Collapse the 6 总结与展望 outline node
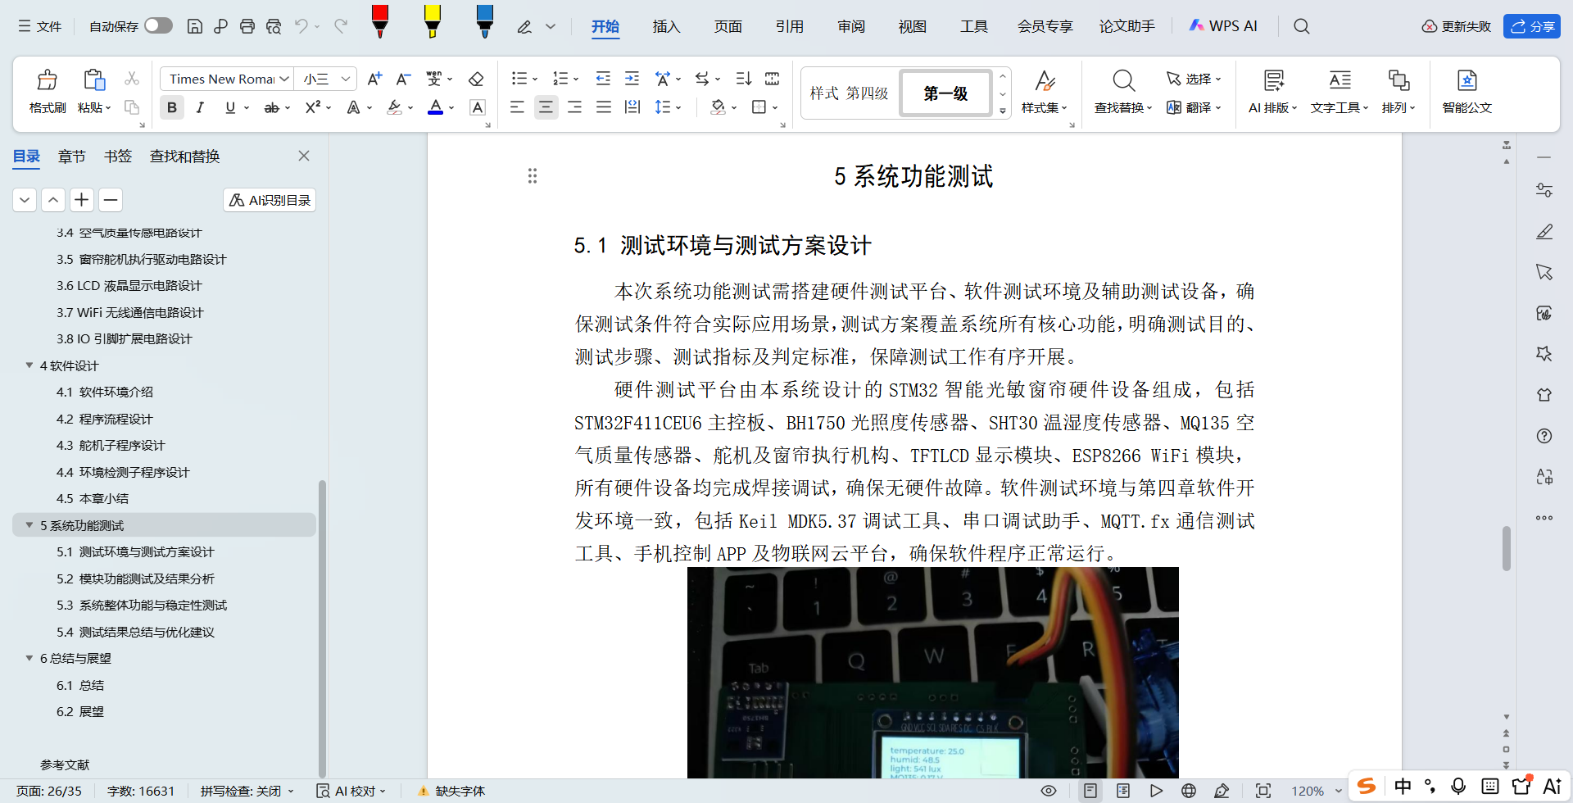 29,658
